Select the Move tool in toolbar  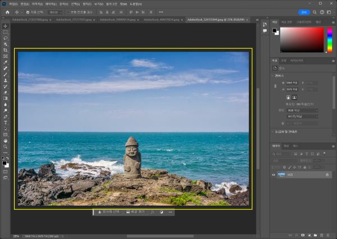pos(6,26)
